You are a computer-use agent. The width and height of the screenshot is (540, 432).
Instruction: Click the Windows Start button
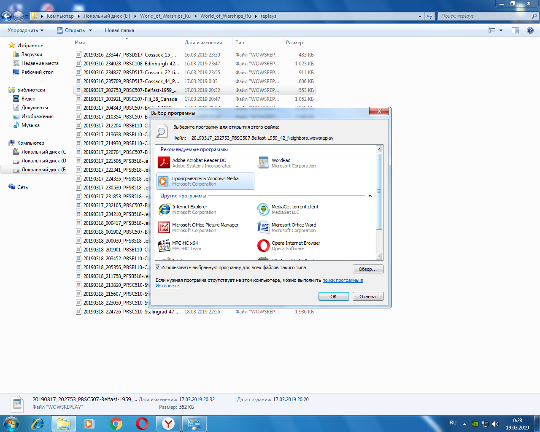pyautogui.click(x=11, y=424)
